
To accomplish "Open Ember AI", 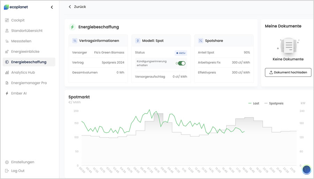I will 19,93.
